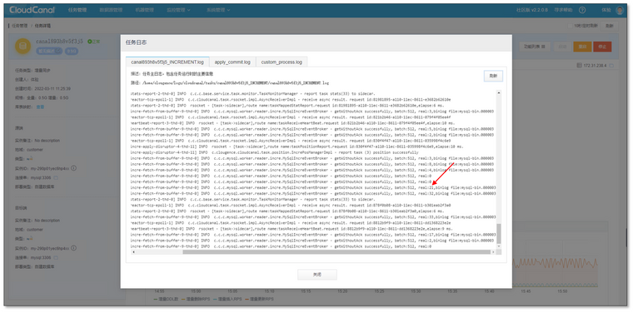Screen dimensions: 633x313
Task: Click the 任务管理 breadcrumb link
Action: point(20,26)
